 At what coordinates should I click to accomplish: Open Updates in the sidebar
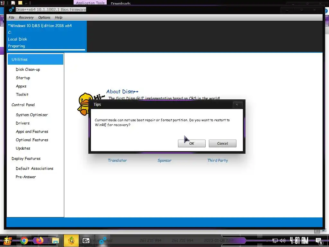[23, 148]
